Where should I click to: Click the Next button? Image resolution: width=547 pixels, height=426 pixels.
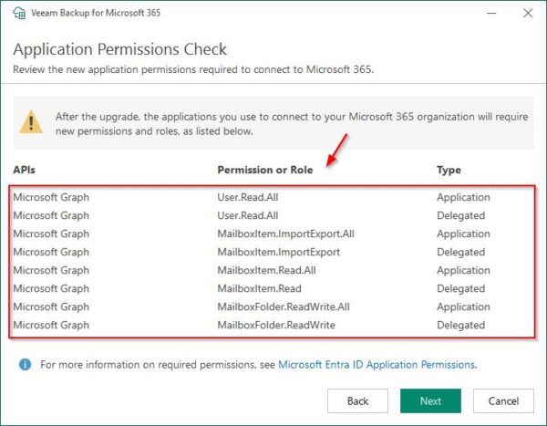pos(430,400)
